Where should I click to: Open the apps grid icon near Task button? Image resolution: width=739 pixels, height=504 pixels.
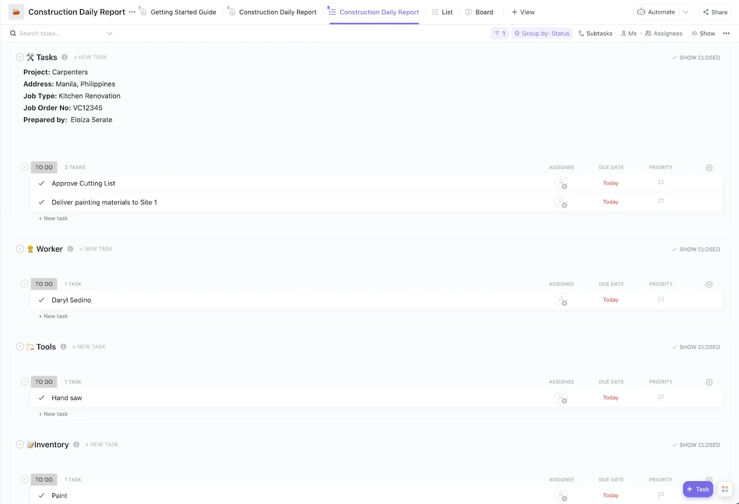tap(725, 489)
